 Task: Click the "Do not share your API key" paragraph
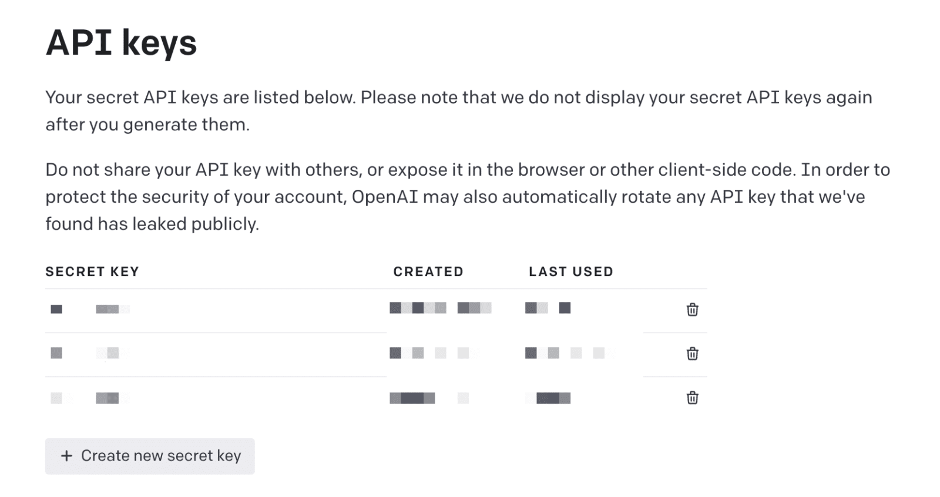click(467, 196)
